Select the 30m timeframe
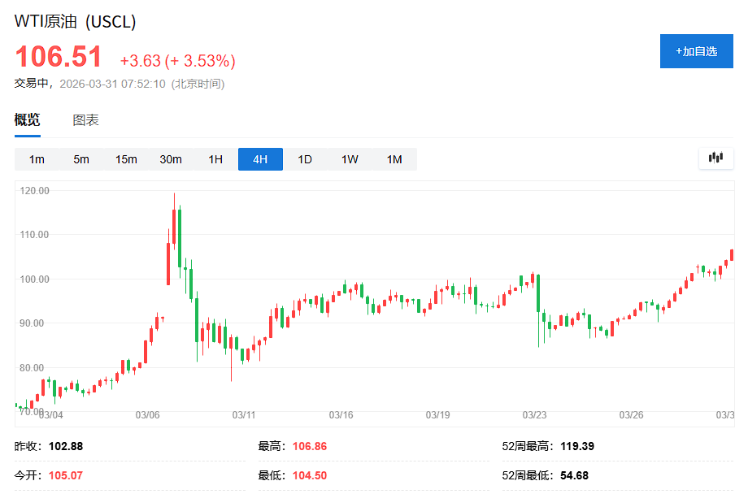The height and width of the screenshot is (494, 748). 171,159
